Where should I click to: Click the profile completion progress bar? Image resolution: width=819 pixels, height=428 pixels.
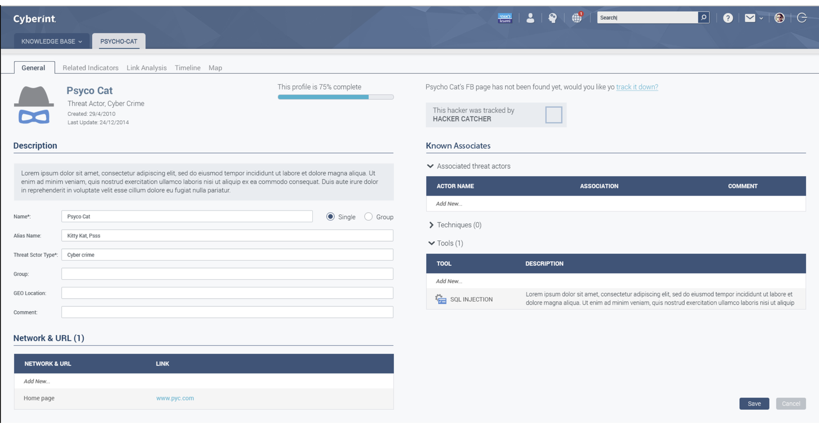tap(336, 97)
